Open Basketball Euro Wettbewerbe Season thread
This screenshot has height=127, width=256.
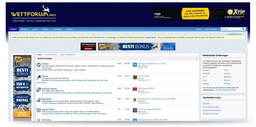point(157,99)
